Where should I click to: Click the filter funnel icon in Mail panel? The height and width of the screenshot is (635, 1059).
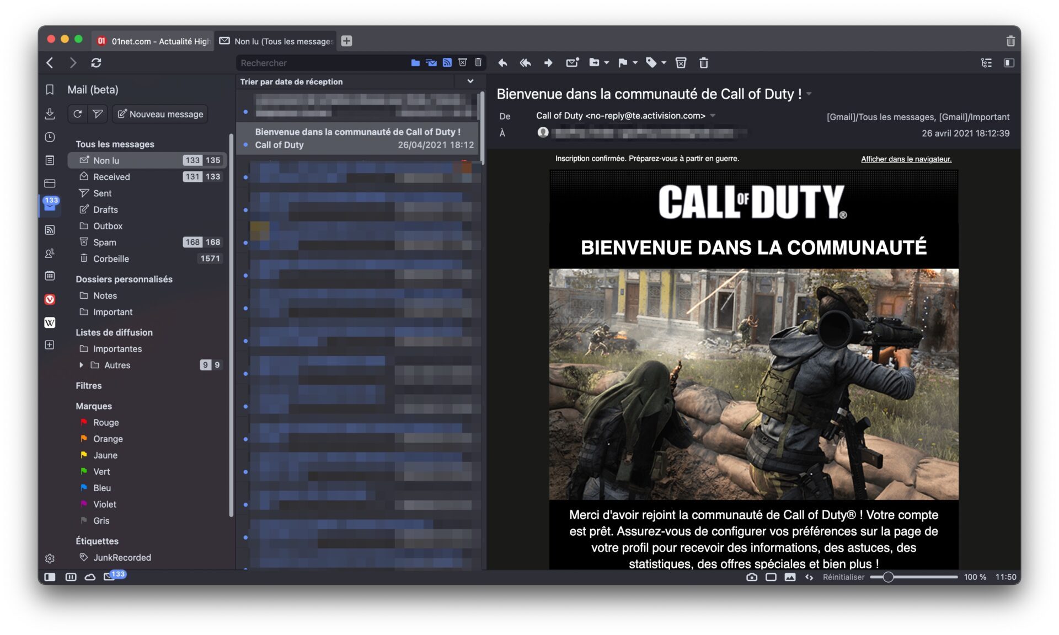[98, 114]
